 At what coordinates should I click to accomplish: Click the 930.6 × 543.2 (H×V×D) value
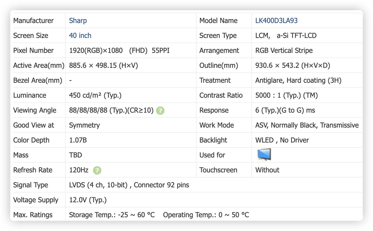pyautogui.click(x=293, y=65)
